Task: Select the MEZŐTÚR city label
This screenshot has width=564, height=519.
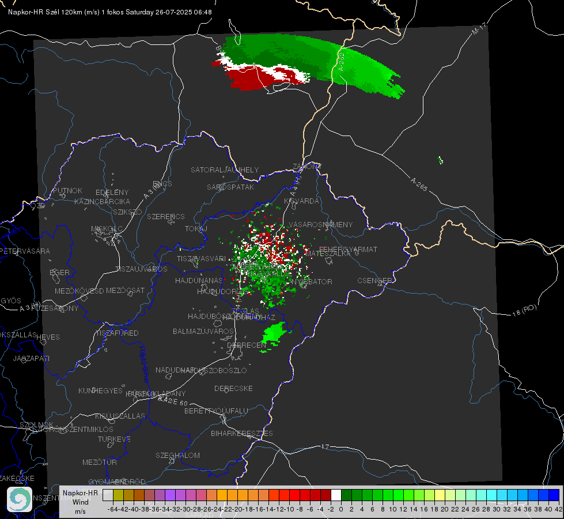Action: click(100, 462)
